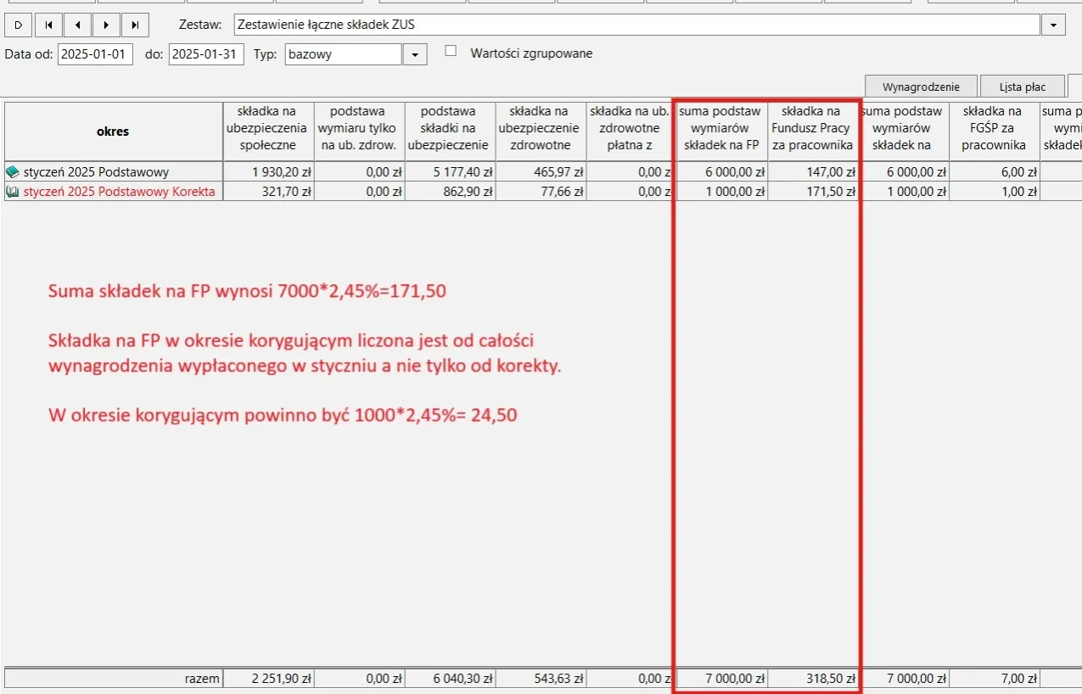Jump to the last period

click(134, 25)
